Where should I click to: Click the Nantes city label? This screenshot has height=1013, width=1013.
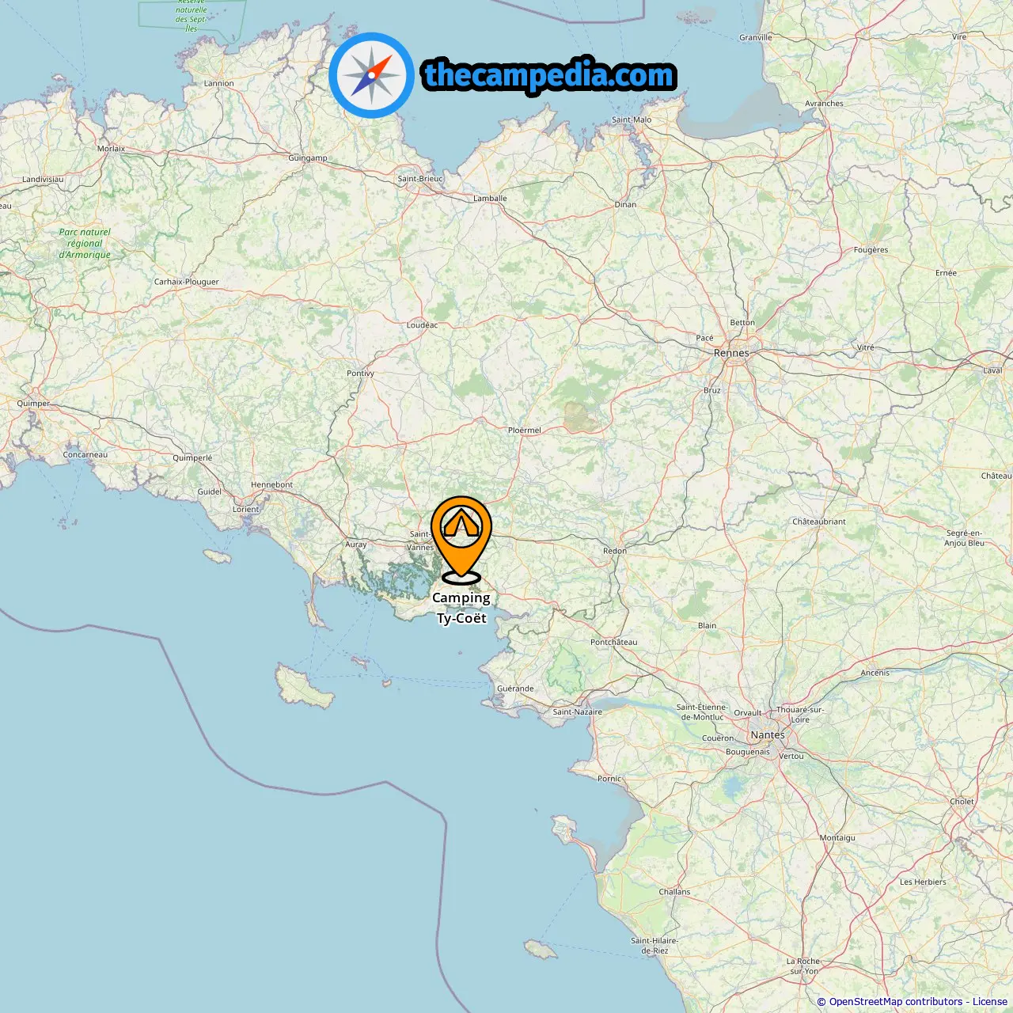pyautogui.click(x=768, y=735)
